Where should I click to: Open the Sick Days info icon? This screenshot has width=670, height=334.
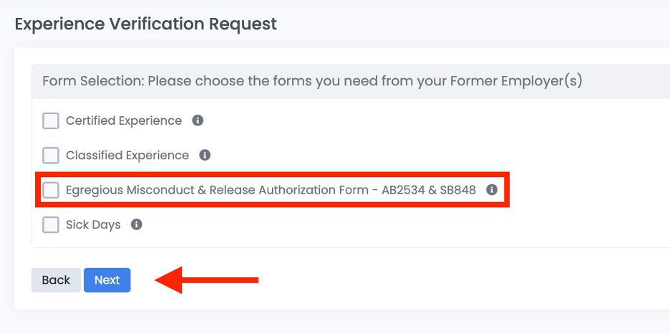pyautogui.click(x=137, y=224)
